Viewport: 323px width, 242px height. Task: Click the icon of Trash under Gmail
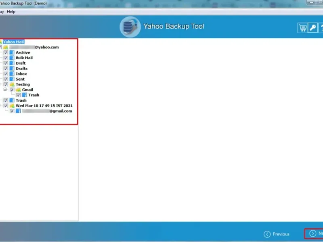tap(25, 95)
